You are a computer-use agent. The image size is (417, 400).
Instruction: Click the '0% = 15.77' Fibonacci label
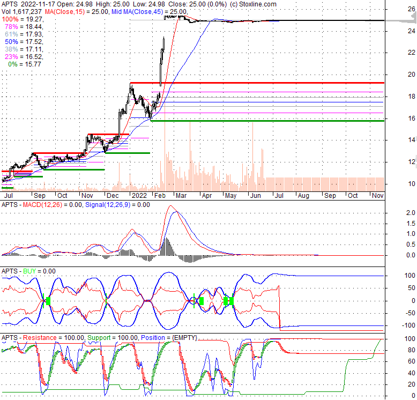point(25,64)
